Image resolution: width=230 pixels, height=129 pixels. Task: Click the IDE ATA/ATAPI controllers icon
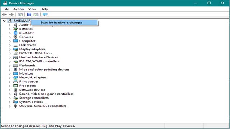(x=15, y=61)
